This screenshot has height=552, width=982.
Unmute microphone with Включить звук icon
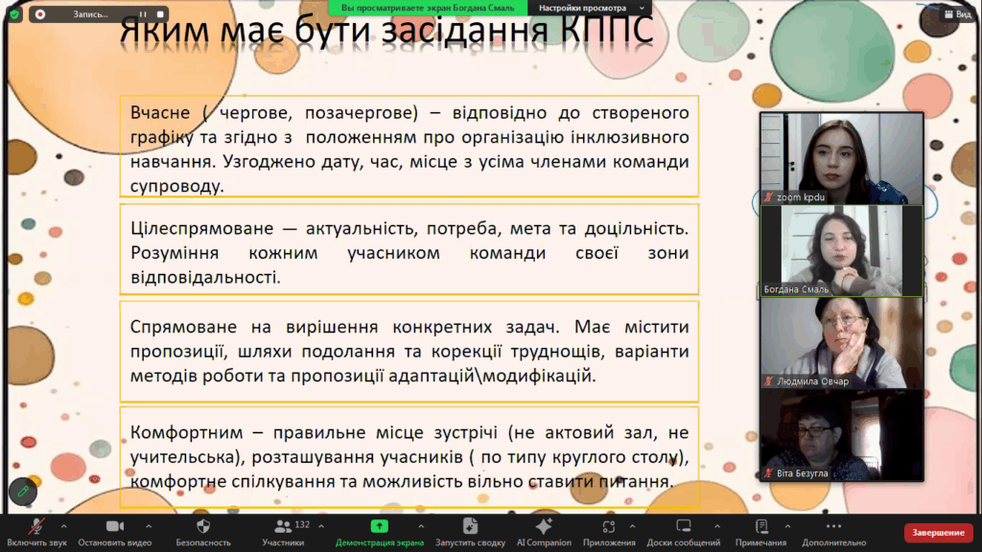point(36,526)
